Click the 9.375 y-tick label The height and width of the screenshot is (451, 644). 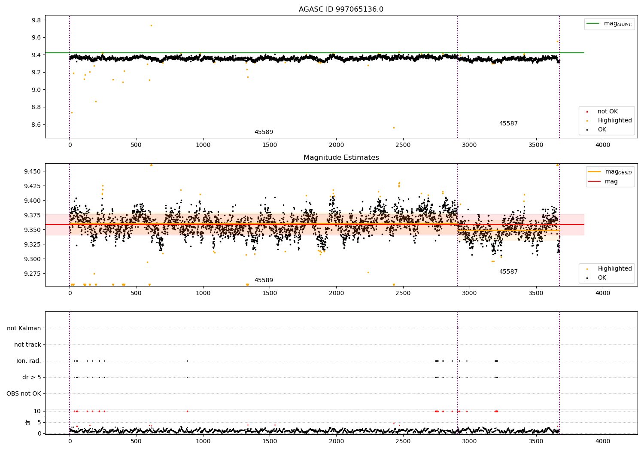pyautogui.click(x=33, y=215)
